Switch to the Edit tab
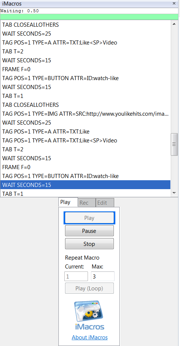Viewport: 180px width, 346px height. point(105,202)
